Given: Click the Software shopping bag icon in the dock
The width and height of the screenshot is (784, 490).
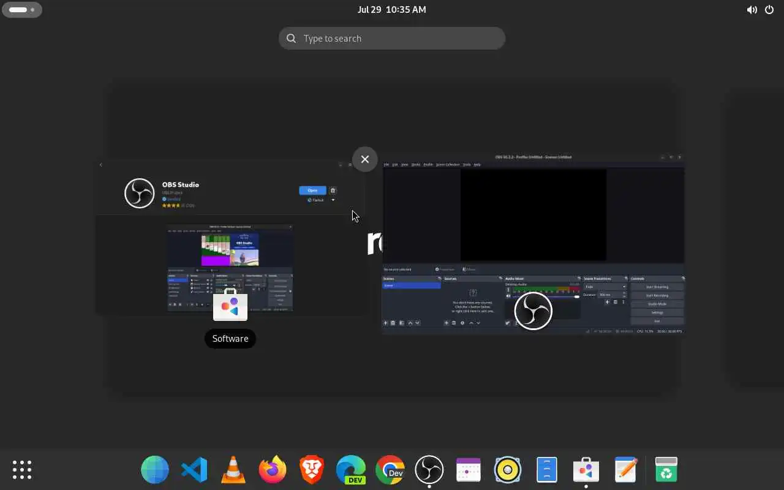Looking at the screenshot, I should click(586, 470).
